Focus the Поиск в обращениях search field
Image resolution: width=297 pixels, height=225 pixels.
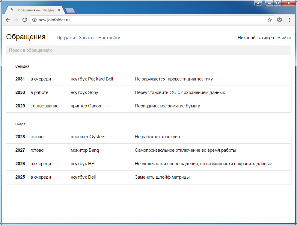click(148, 50)
